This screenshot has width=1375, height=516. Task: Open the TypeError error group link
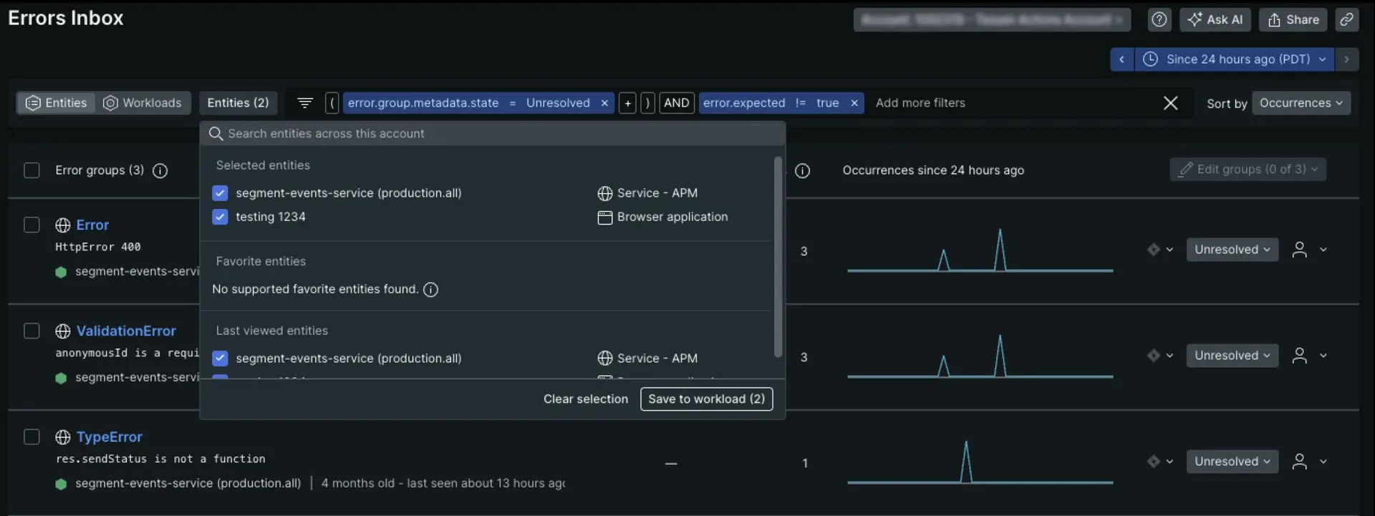click(x=109, y=437)
